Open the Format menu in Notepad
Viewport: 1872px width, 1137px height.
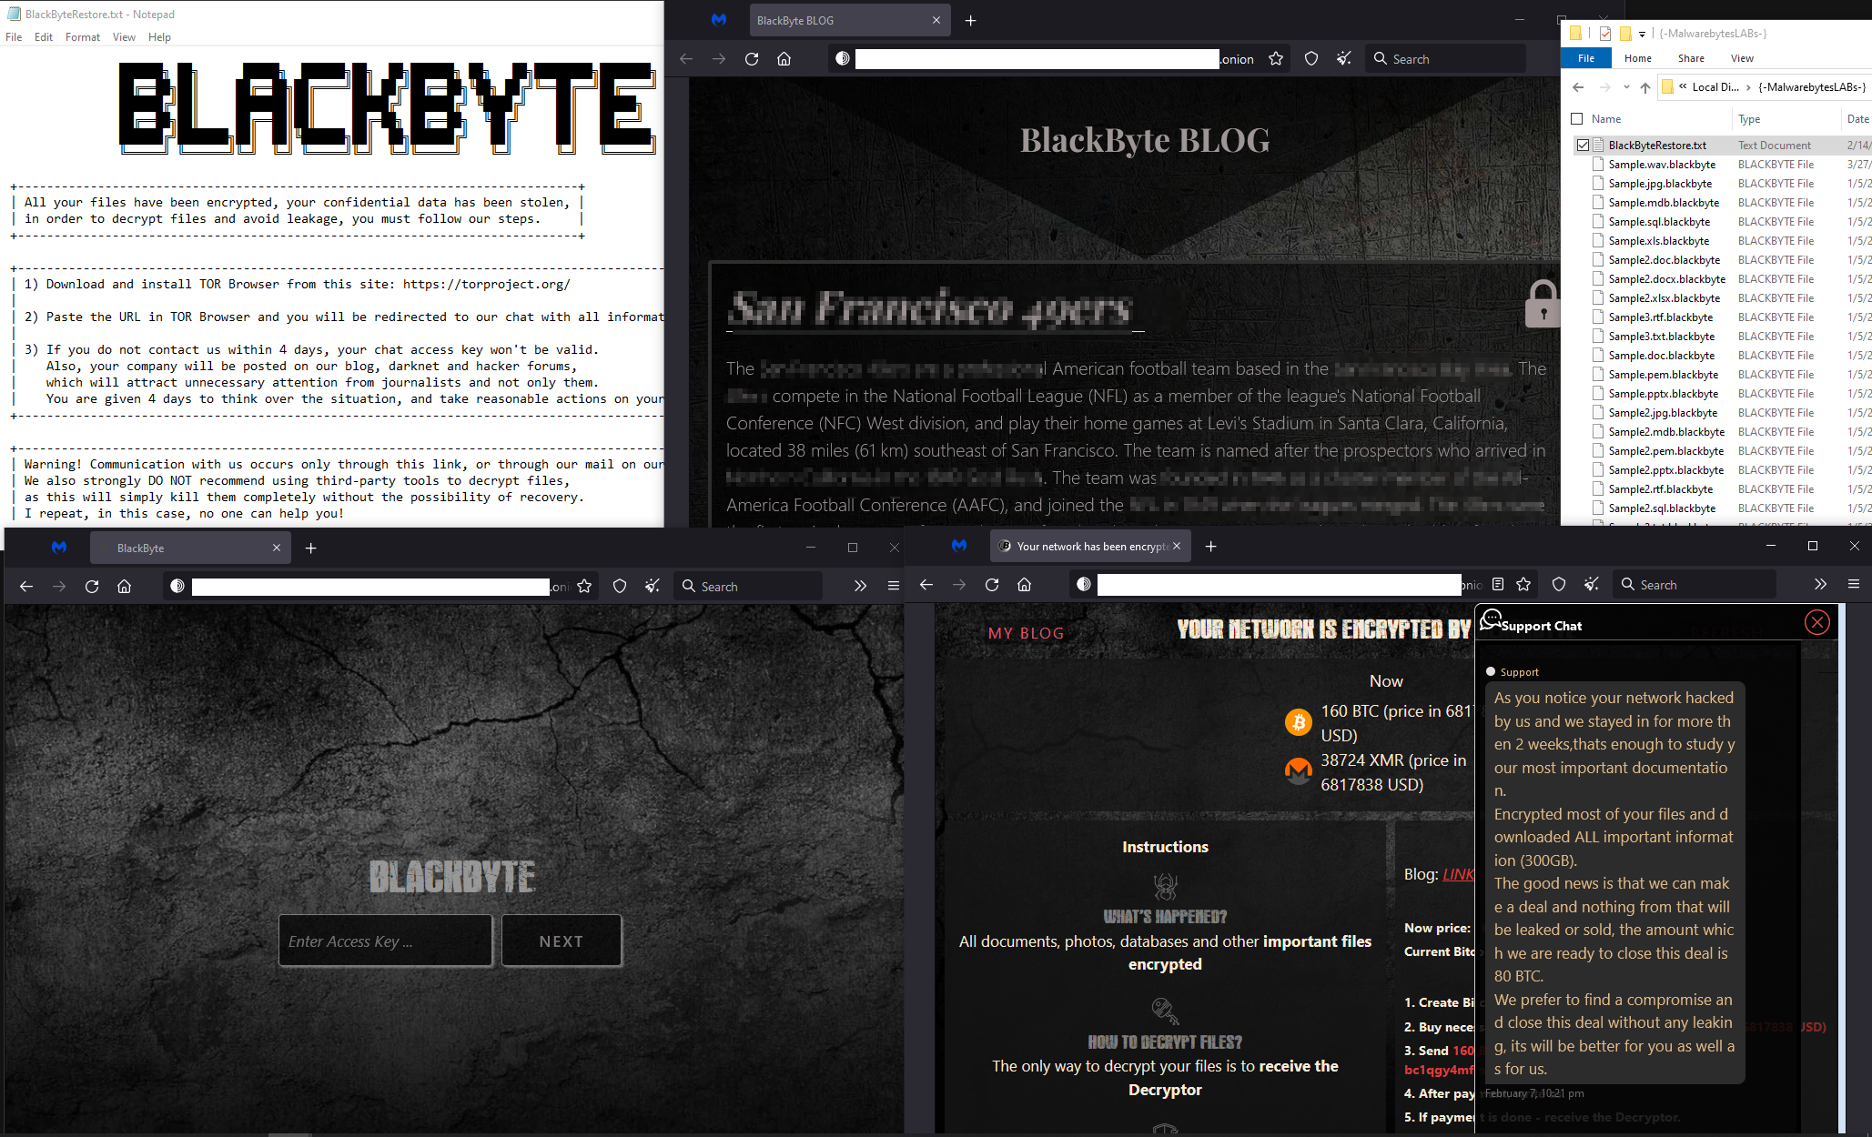pos(83,37)
